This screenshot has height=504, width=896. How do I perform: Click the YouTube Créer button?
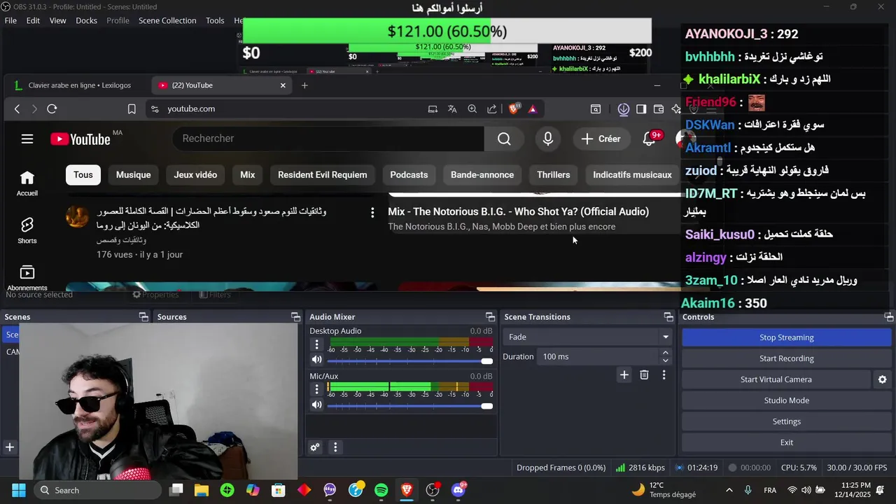click(601, 139)
